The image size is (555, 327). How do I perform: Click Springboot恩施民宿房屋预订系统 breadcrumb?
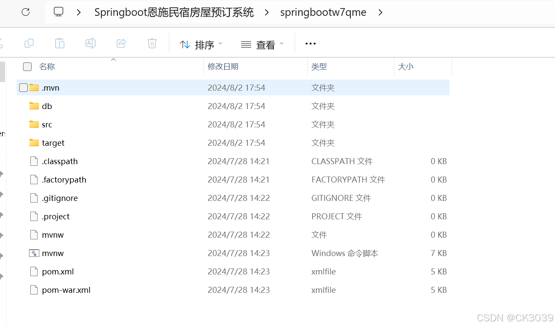(174, 12)
